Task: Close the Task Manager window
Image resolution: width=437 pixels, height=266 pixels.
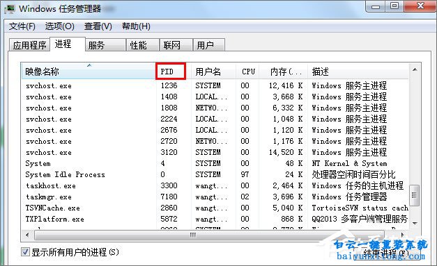Action: pos(420,6)
